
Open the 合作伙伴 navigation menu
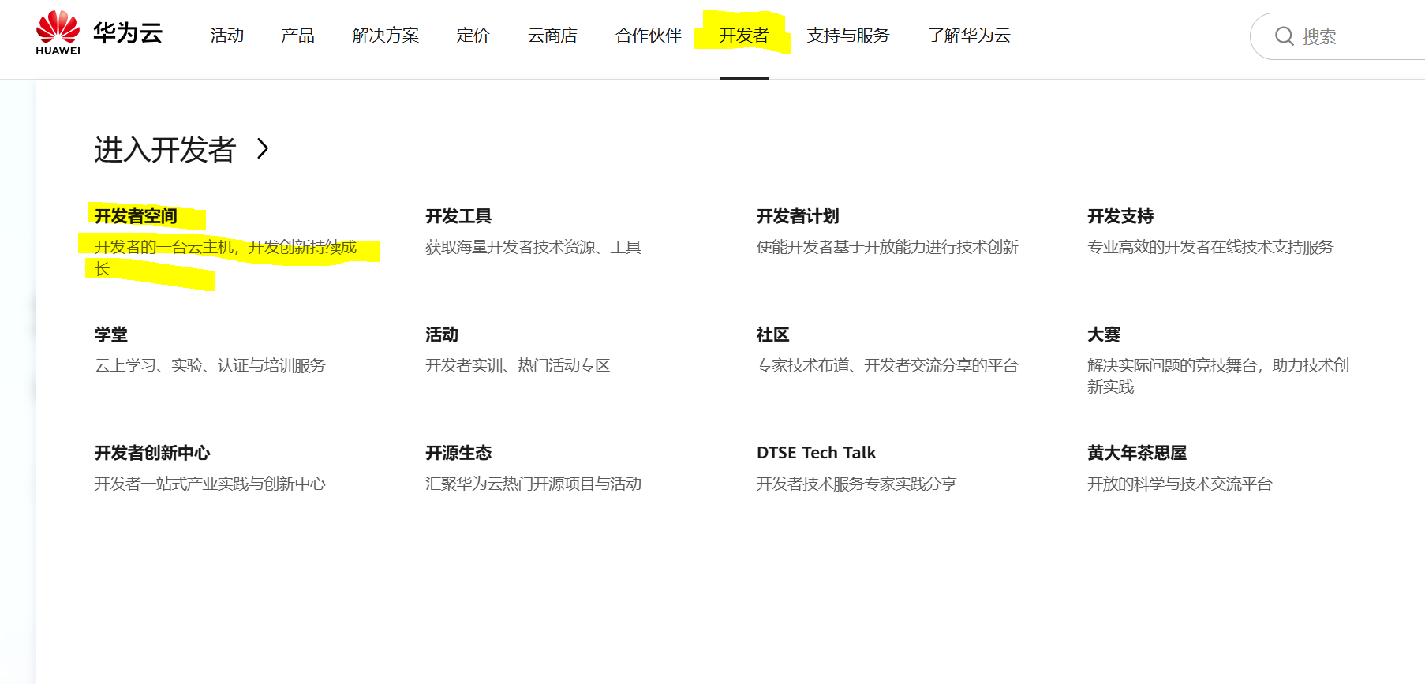pyautogui.click(x=648, y=36)
